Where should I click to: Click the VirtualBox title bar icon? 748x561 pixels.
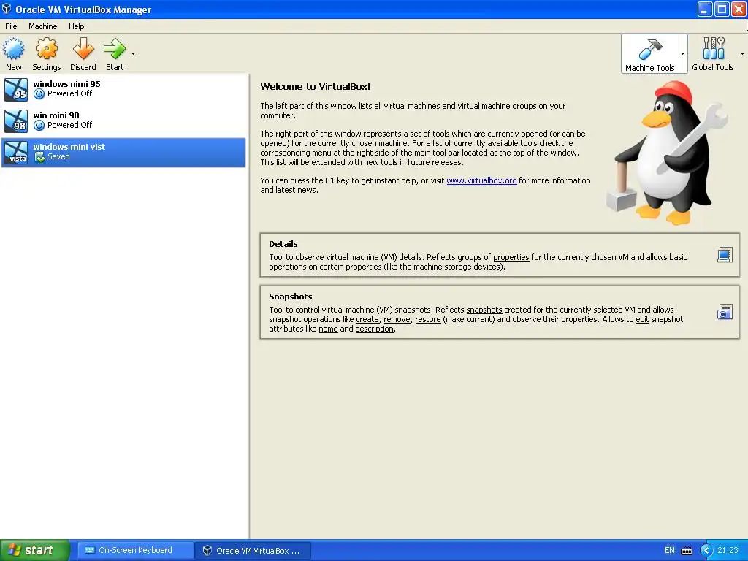(6, 9)
